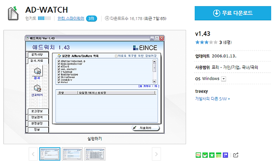Click the 파일명/레지스트리명 column header
This screenshot has height=168, width=276.
click(x=117, y=93)
